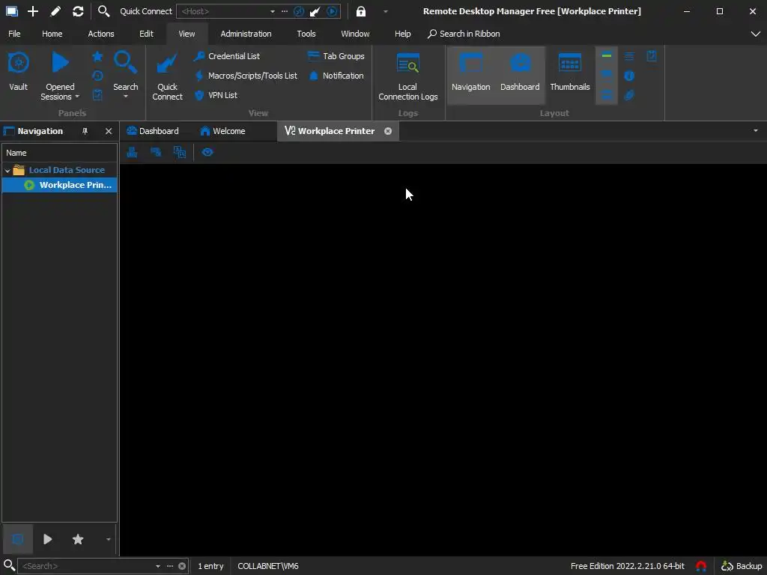Screen dimensions: 767x575
Task: Open the quick access toolbar dropdown arrow
Action: point(386,11)
